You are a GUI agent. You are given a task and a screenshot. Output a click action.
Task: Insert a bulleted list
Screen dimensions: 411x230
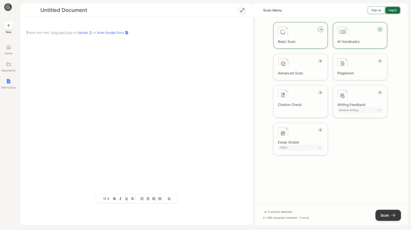click(x=148, y=199)
